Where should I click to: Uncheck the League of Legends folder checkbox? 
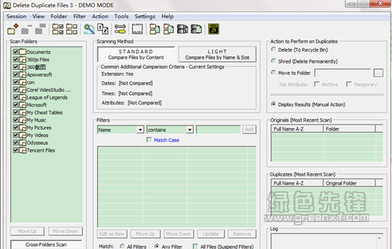pyautogui.click(x=16, y=97)
